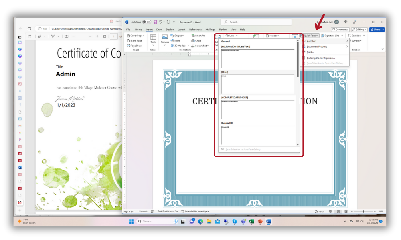Select the [CourseID] AutoText entry
This screenshot has height=240, width=401.
tap(257, 133)
